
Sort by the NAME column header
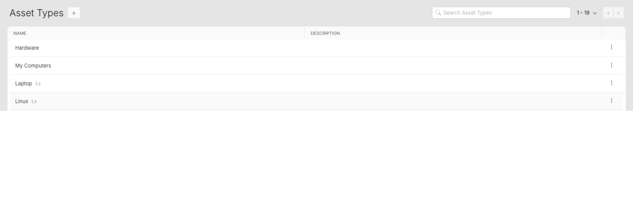pyautogui.click(x=20, y=33)
